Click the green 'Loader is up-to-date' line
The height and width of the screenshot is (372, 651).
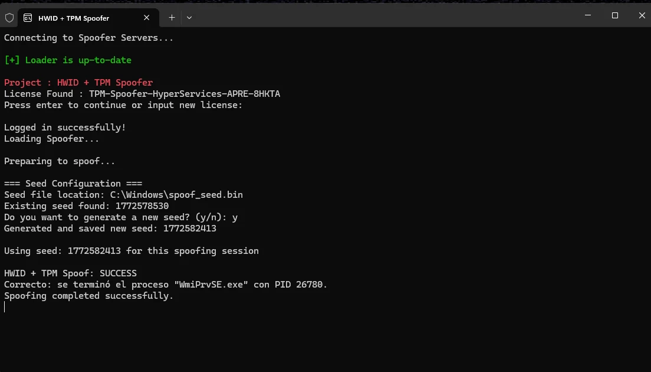coord(68,60)
